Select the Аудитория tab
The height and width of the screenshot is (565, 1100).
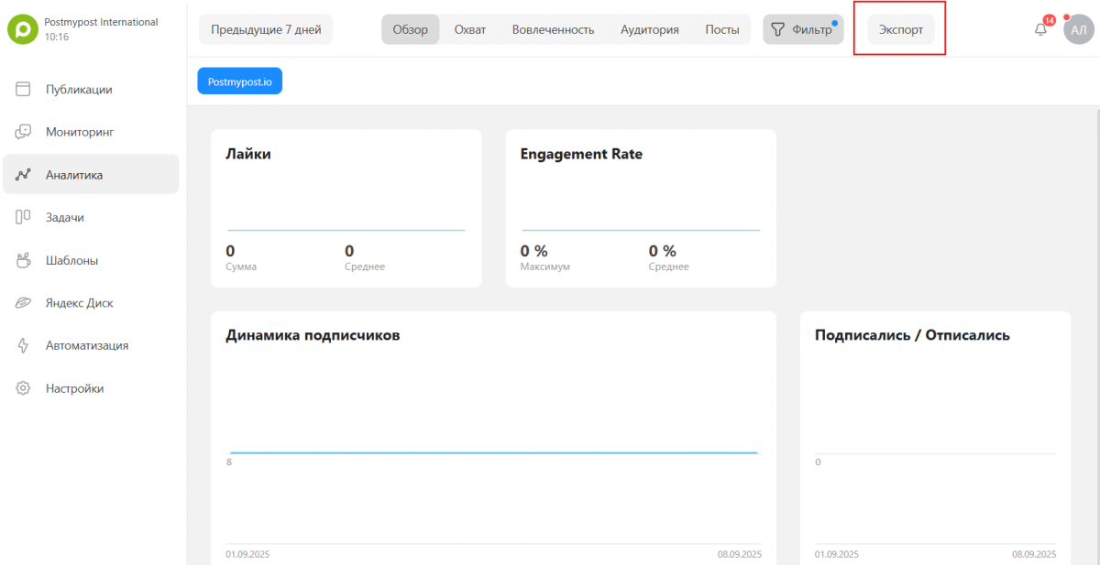click(649, 29)
